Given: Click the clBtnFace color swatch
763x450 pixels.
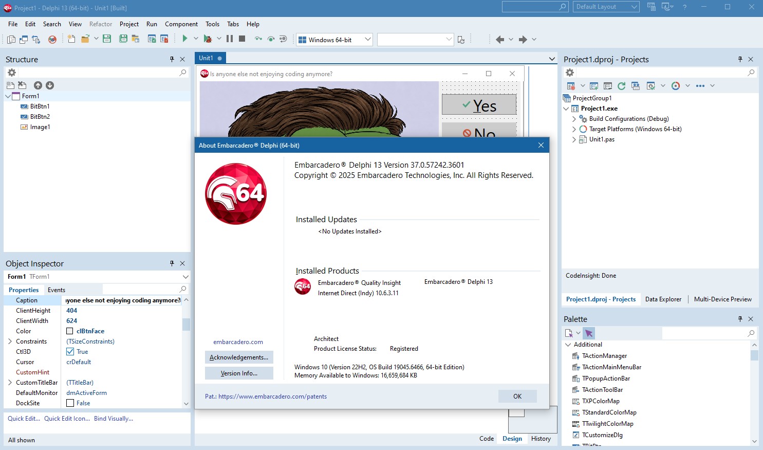Looking at the screenshot, I should pos(70,331).
